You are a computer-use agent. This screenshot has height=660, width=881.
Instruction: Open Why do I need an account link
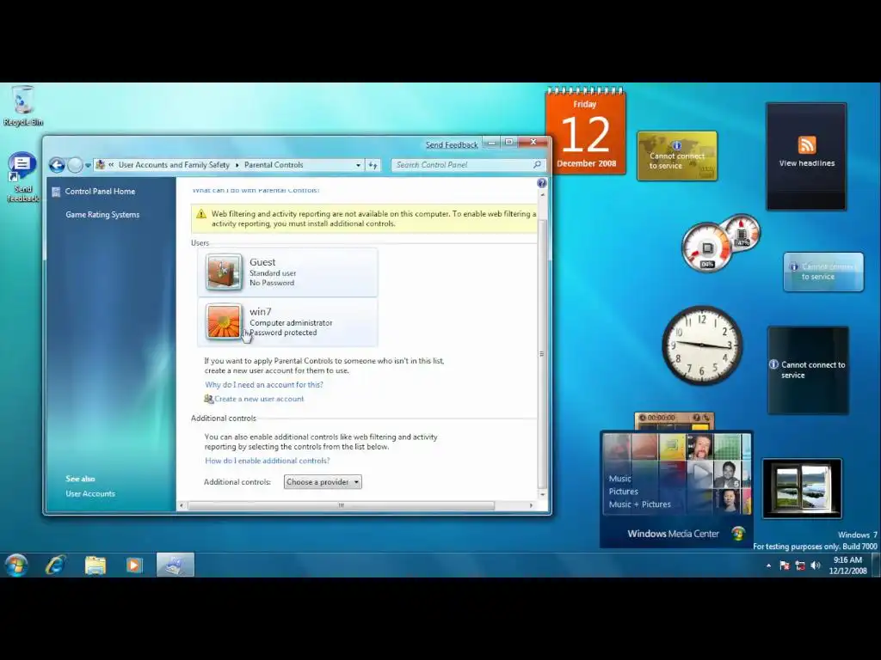[264, 385]
